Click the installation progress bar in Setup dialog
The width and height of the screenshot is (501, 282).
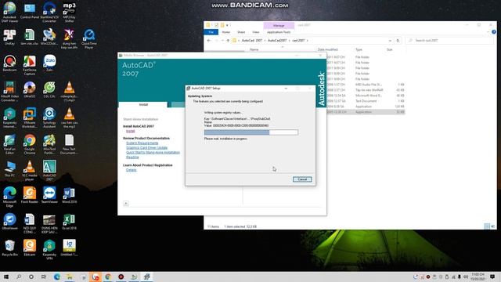coord(251,132)
